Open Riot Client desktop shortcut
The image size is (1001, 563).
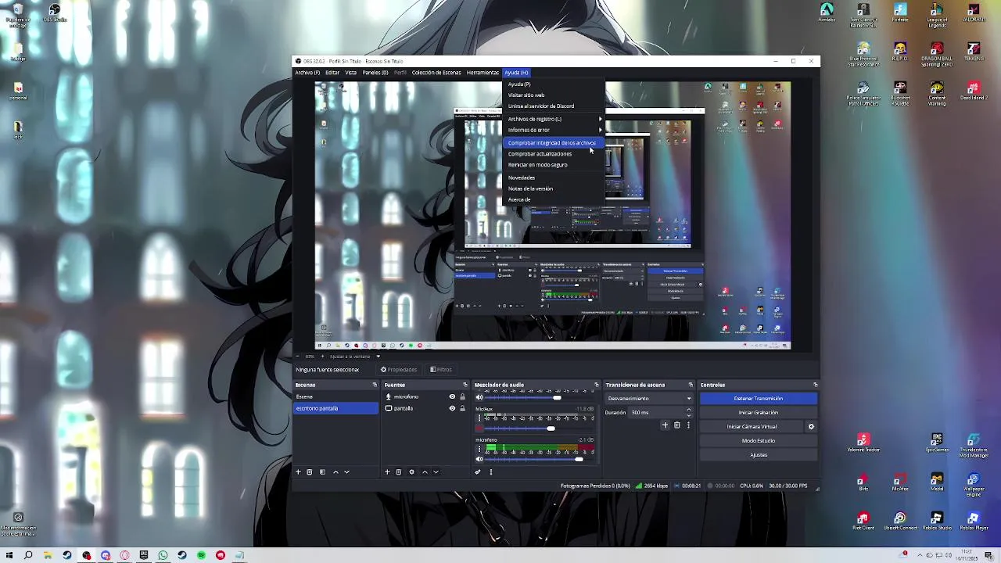[863, 521]
